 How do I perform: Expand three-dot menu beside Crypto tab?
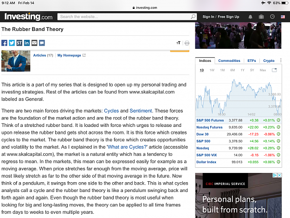(281, 60)
